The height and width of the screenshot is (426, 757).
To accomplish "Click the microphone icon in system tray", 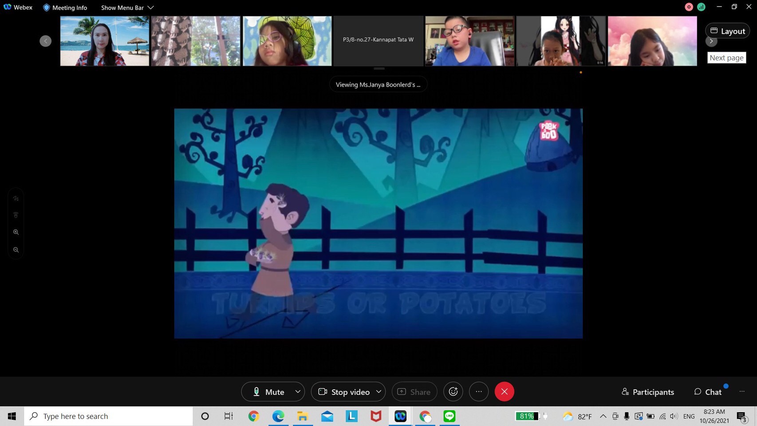I will click(x=627, y=416).
